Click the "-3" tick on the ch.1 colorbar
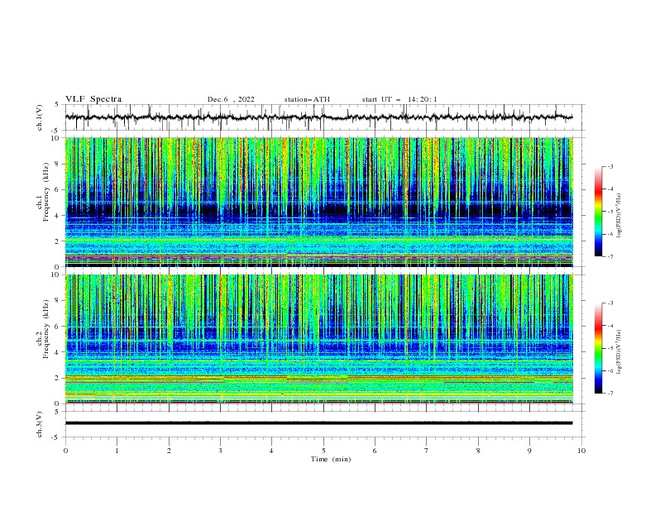Viewport: 655px width, 506px height. 610,166
